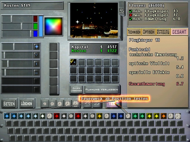Click Alles Löschen to clear everything

point(76,89)
